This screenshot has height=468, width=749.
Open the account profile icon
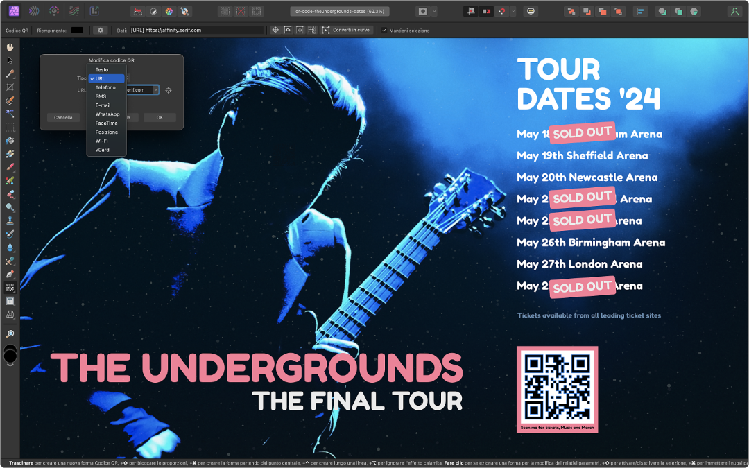click(x=734, y=11)
